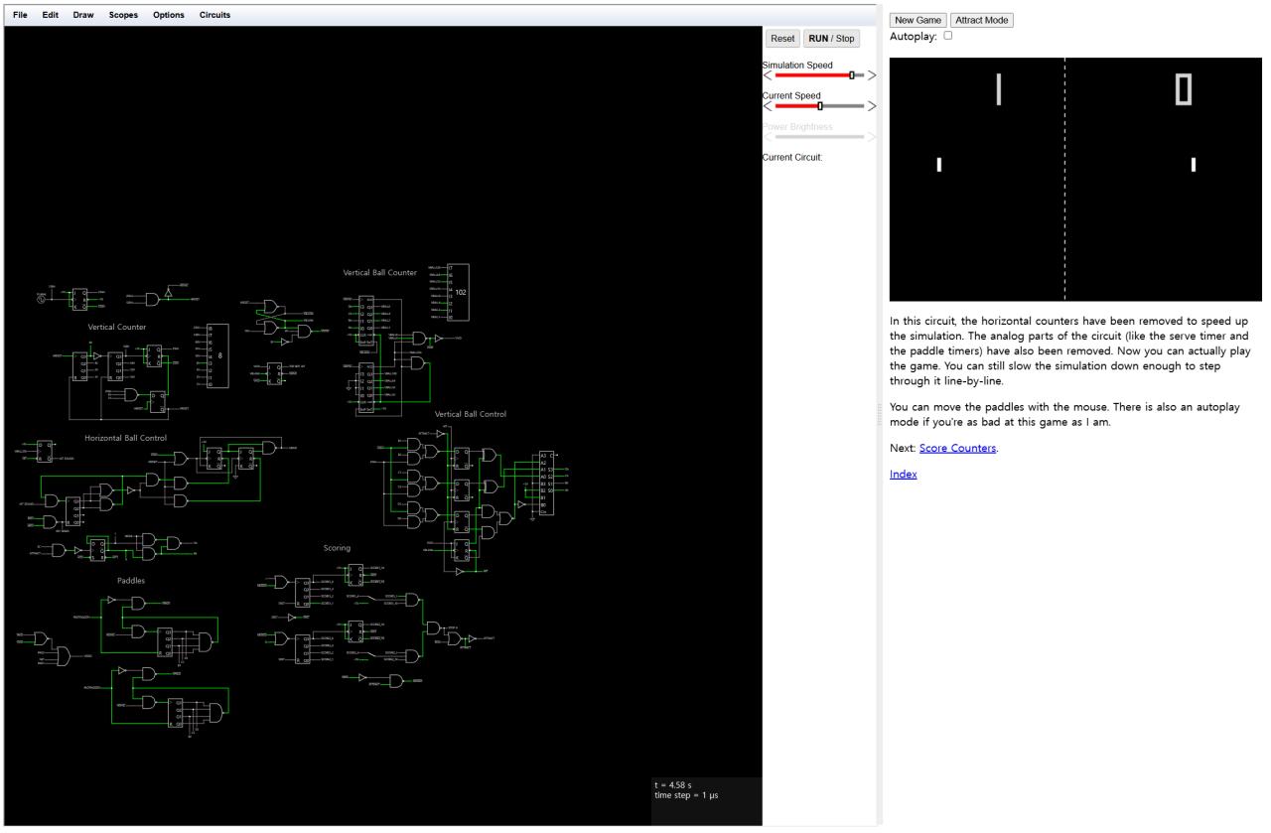Click right arrow of Current Speed slider
The height and width of the screenshot is (833, 1271).
coord(872,105)
